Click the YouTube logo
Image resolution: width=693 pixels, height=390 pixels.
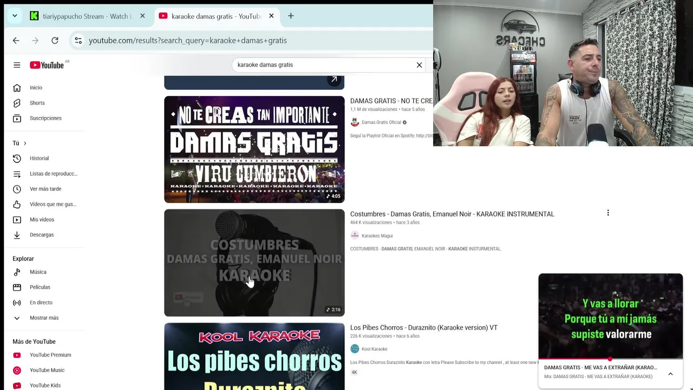(x=47, y=65)
